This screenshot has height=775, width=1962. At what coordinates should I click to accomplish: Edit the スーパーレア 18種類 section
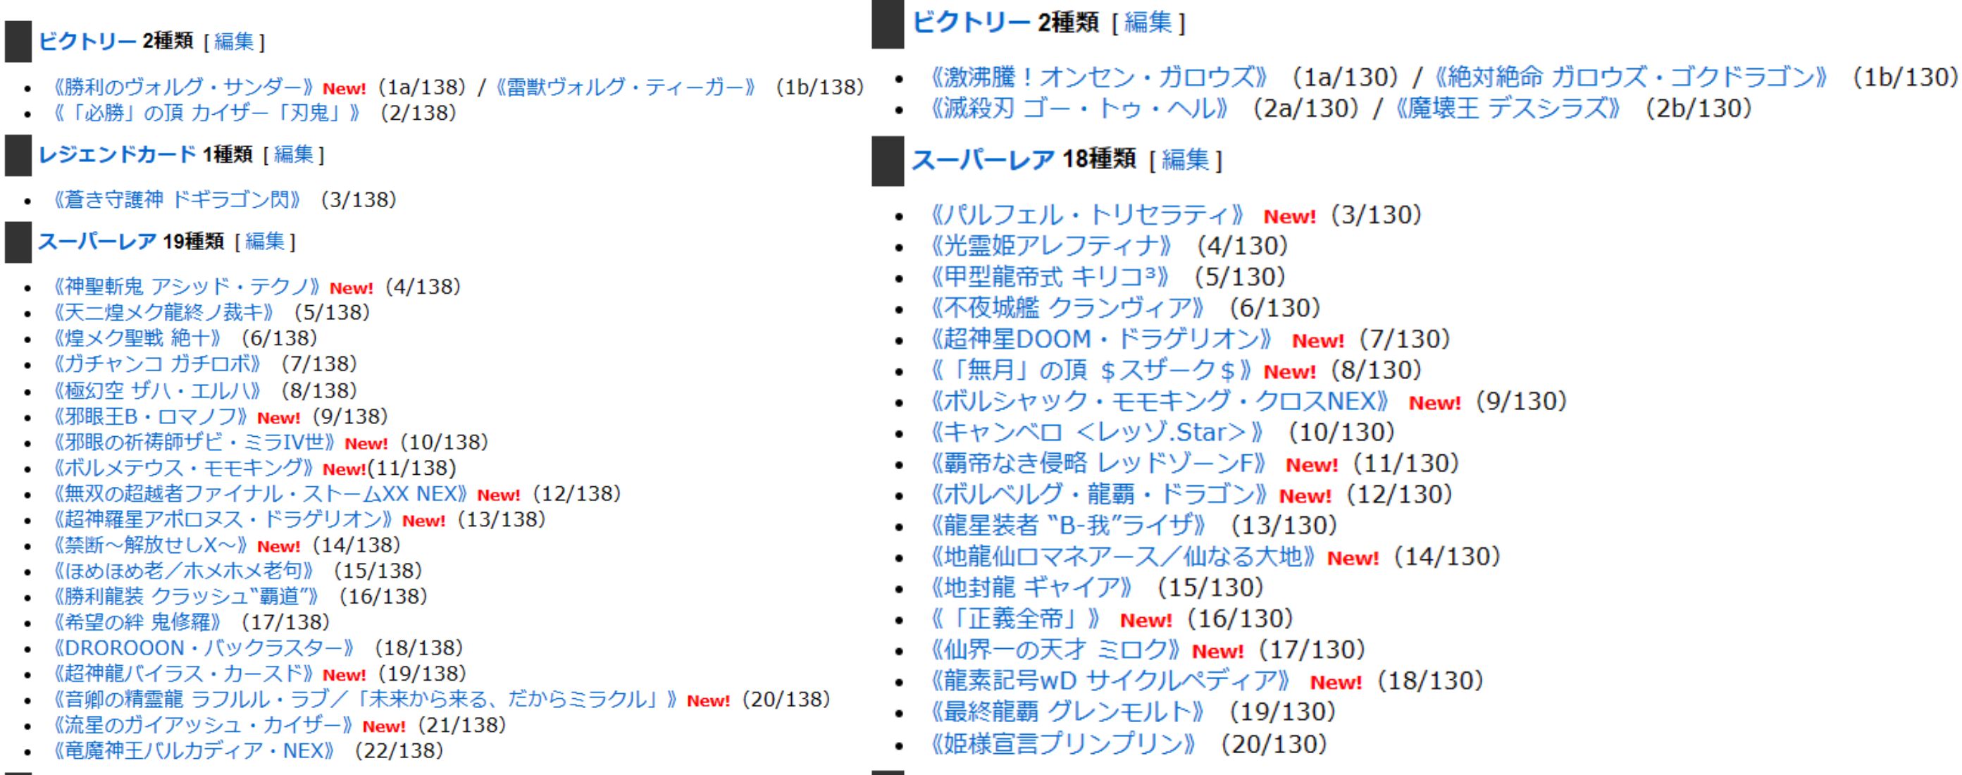(x=1185, y=160)
